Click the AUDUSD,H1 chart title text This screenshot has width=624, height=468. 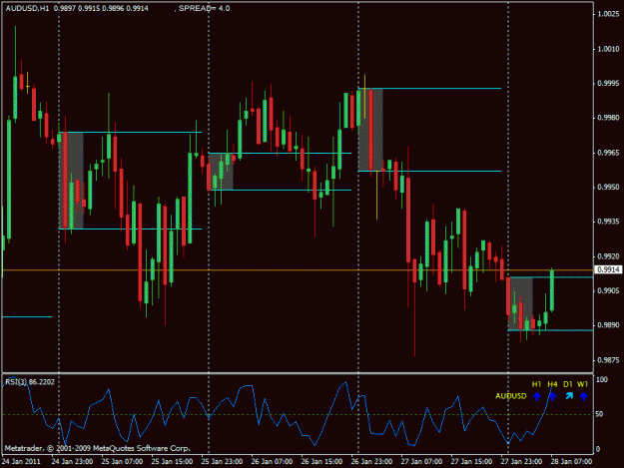[27, 8]
